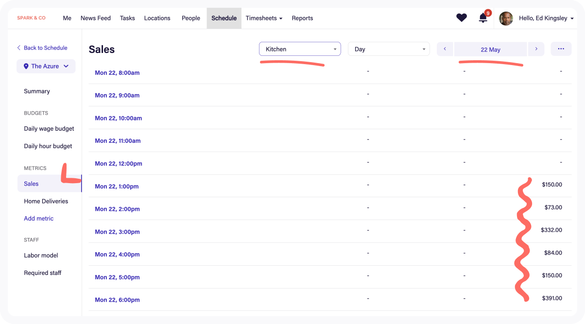Switch to the Home Deliveries metric
585x324 pixels.
46,201
